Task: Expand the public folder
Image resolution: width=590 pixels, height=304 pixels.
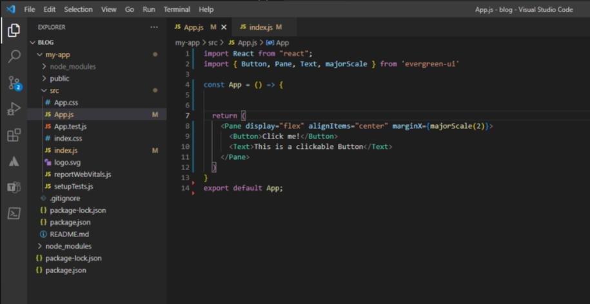Action: coord(59,79)
